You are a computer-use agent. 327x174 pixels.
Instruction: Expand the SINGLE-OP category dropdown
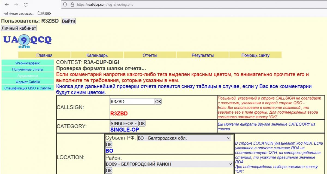click(x=124, y=123)
